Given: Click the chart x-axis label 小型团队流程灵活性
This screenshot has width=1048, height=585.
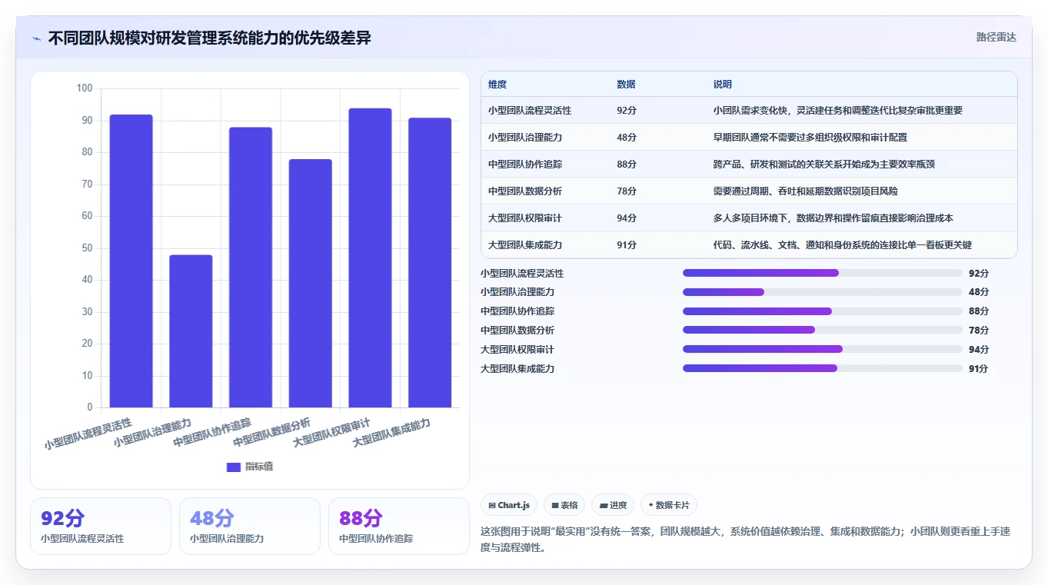Looking at the screenshot, I should [x=88, y=434].
